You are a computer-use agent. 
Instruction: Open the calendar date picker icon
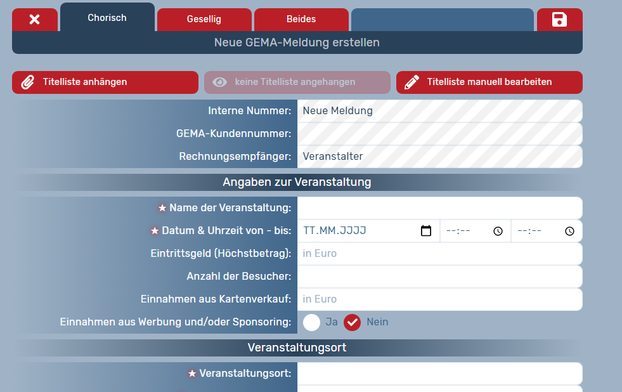(x=426, y=231)
